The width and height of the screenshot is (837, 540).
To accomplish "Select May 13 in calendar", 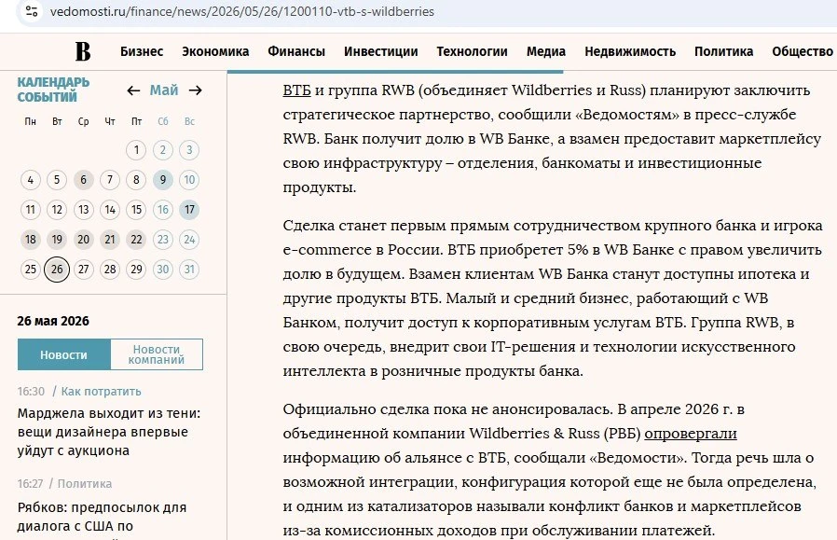I will point(83,209).
